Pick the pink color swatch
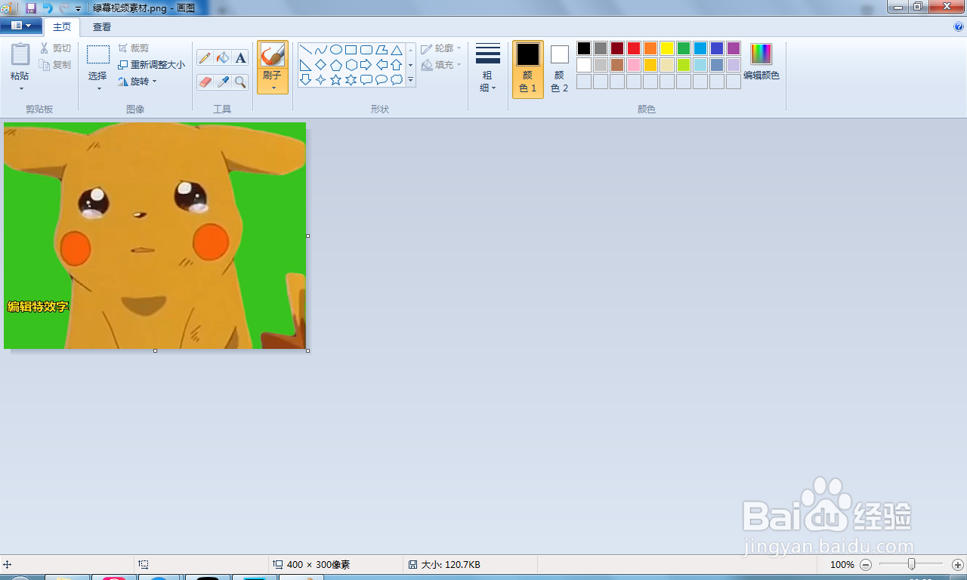Viewport: 967px width, 580px height. (634, 65)
